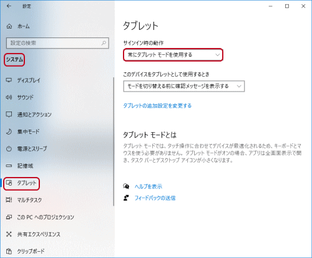This screenshot has width=312, height=258.
Task: Click the clipboard (クリップボード) icon
Action: point(9,251)
